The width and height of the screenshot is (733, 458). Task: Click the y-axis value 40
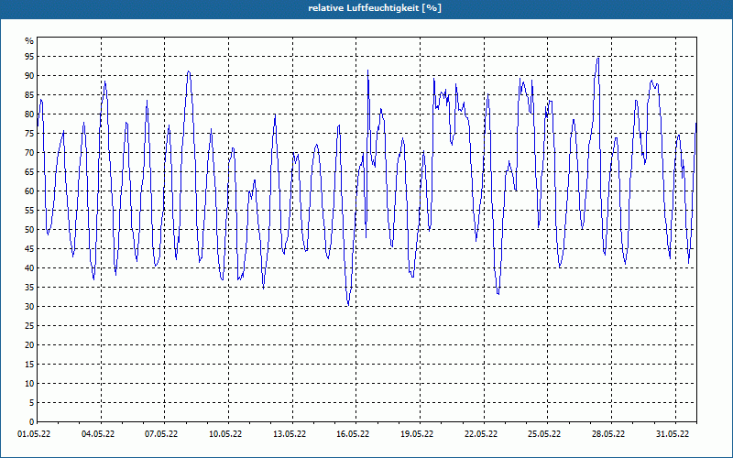(29, 267)
